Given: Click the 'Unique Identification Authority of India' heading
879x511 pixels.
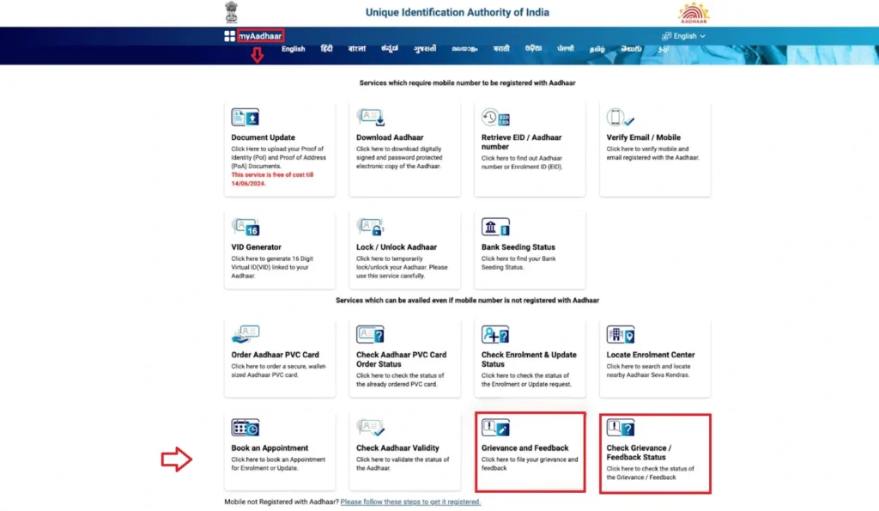Looking at the screenshot, I should (x=457, y=12).
